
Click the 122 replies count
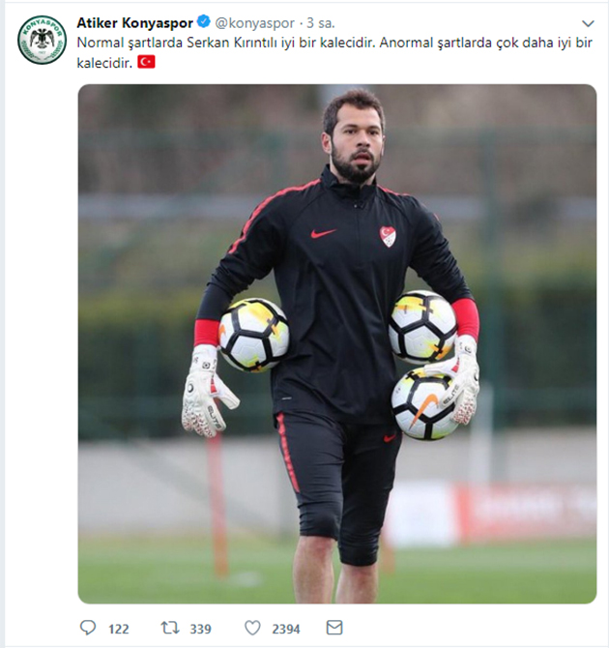(119, 629)
